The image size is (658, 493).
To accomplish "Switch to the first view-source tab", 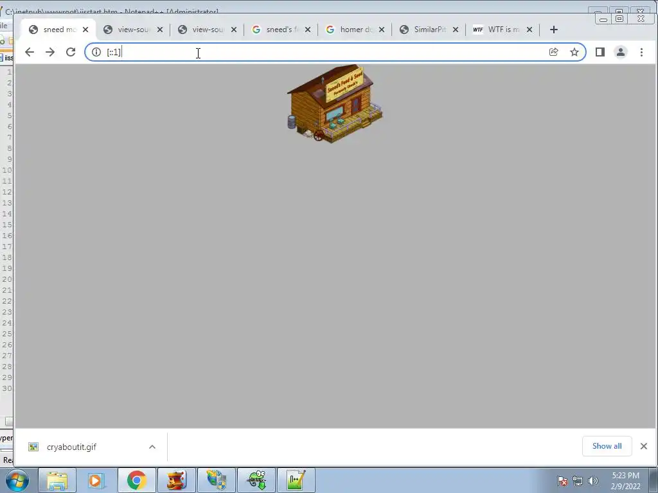I will (132, 30).
